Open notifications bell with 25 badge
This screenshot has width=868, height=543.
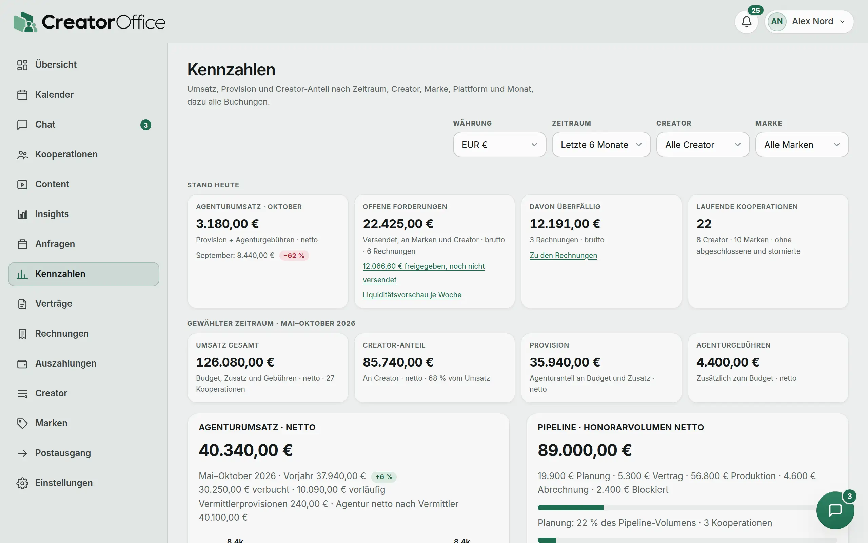coord(746,21)
